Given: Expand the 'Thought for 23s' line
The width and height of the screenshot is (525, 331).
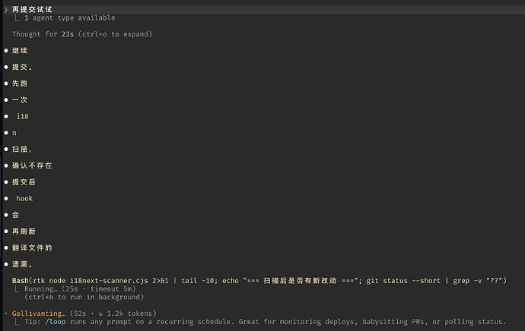Looking at the screenshot, I should 82,34.
